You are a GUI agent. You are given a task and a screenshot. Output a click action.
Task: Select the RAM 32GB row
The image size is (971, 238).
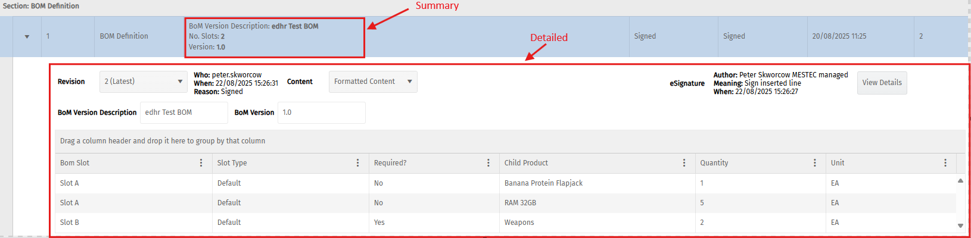click(x=506, y=203)
